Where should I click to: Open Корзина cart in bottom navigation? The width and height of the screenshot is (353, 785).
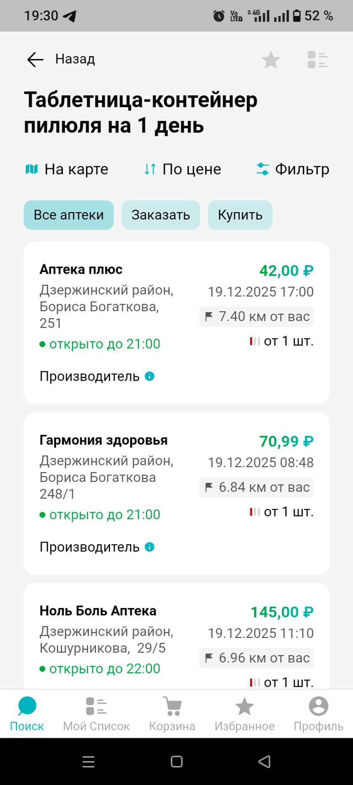pos(172,713)
